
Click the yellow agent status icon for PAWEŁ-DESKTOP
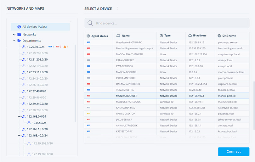tap(89, 114)
